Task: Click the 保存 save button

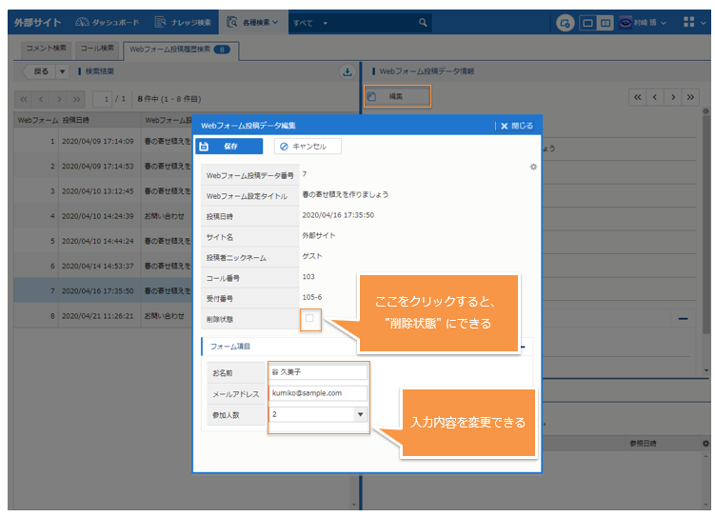Action: [229, 147]
